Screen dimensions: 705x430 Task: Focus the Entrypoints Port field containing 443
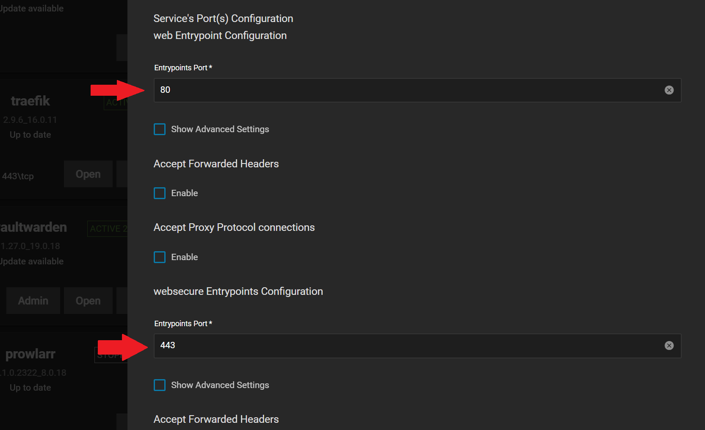[x=381, y=345]
